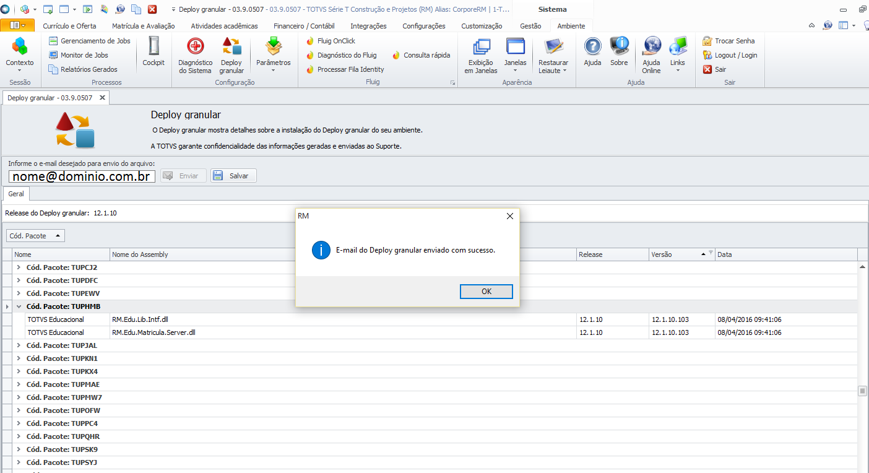Select the Geral tab
Screen dimensions: 869x473
(x=16, y=194)
